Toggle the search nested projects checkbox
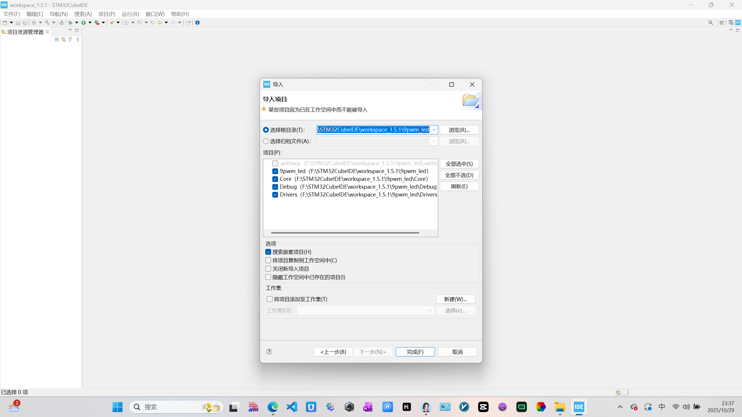Viewport: 742px width, 417px height. (x=268, y=252)
